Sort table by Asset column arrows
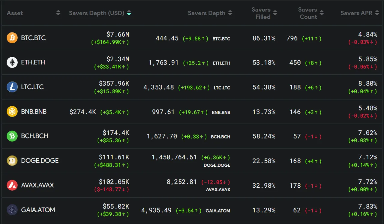 click(58, 13)
